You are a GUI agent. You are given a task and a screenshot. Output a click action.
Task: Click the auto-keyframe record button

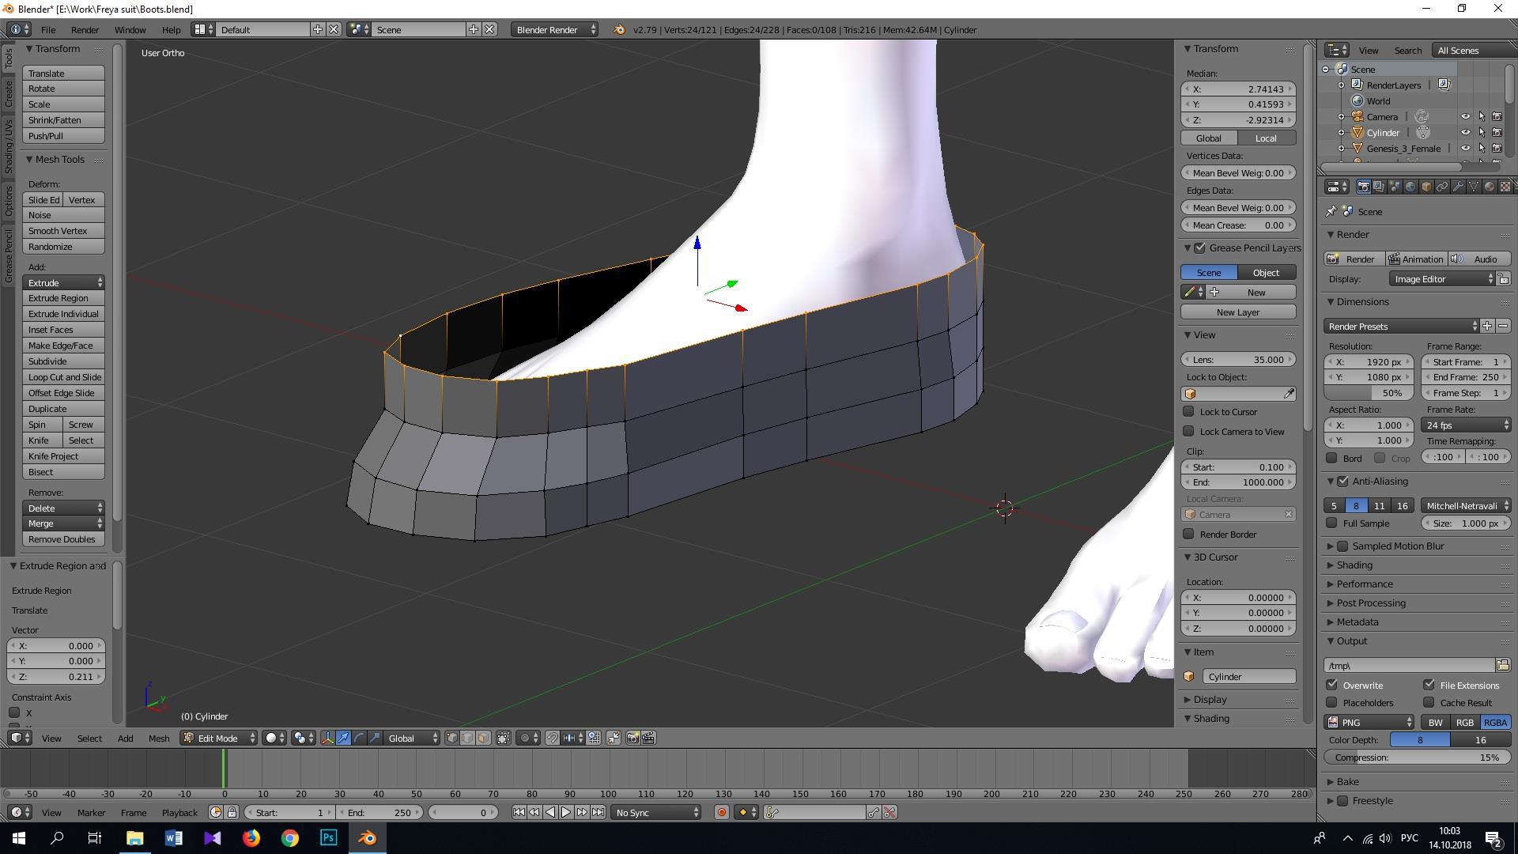point(721,812)
